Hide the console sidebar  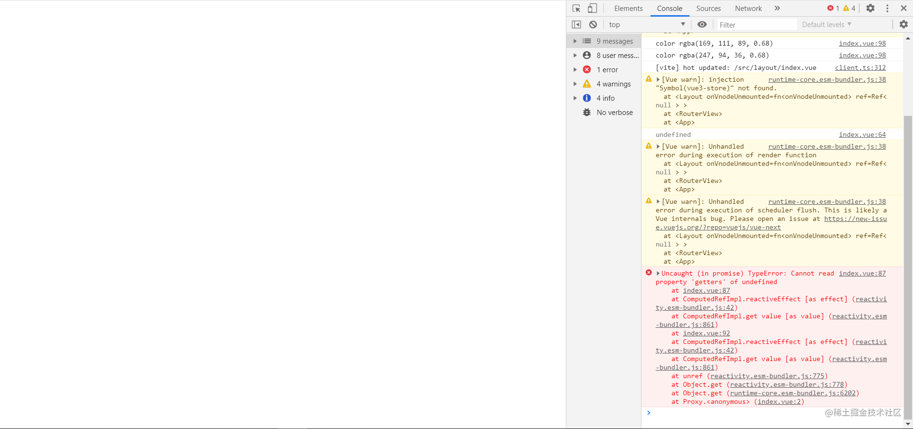pos(576,25)
